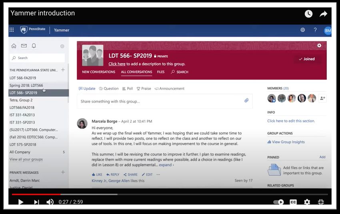Open Spring 2018: LDT566 group

[26, 85]
